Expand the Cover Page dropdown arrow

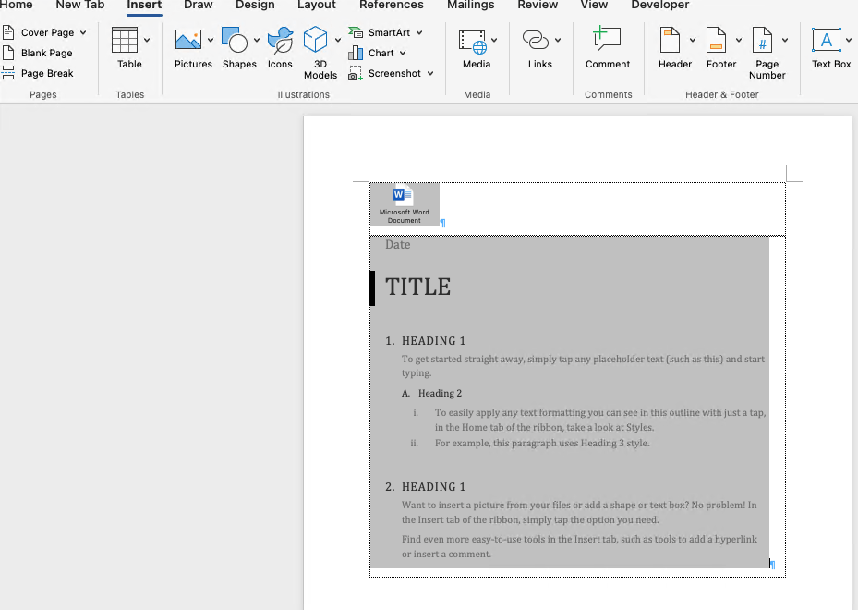pos(83,33)
